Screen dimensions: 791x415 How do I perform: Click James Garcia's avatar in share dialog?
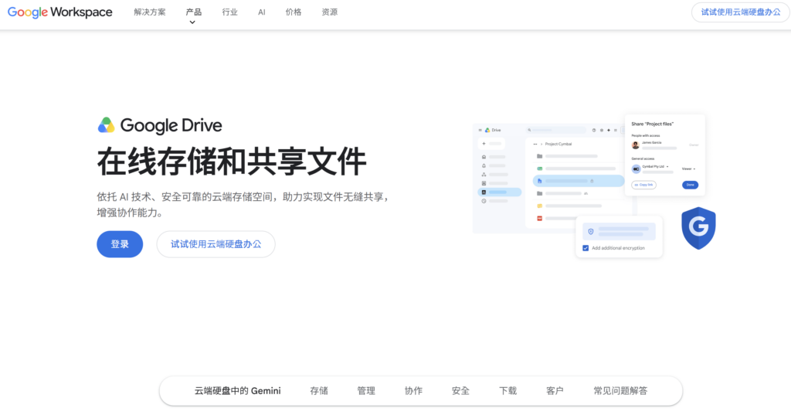tap(636, 145)
